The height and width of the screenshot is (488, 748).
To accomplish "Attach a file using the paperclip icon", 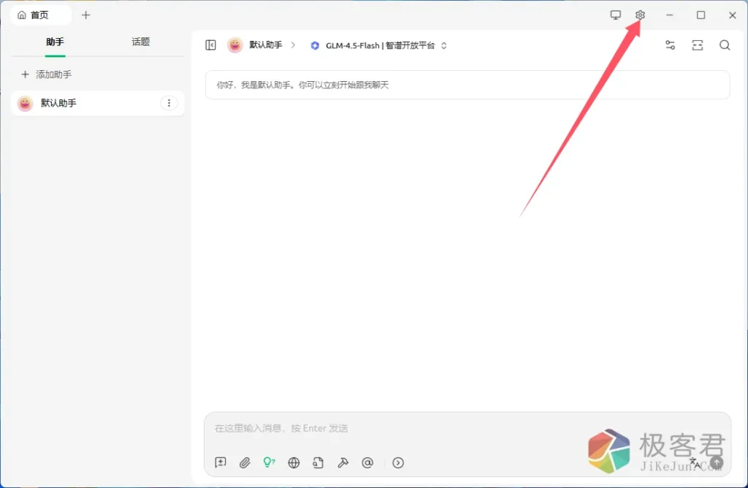I will tap(245, 462).
